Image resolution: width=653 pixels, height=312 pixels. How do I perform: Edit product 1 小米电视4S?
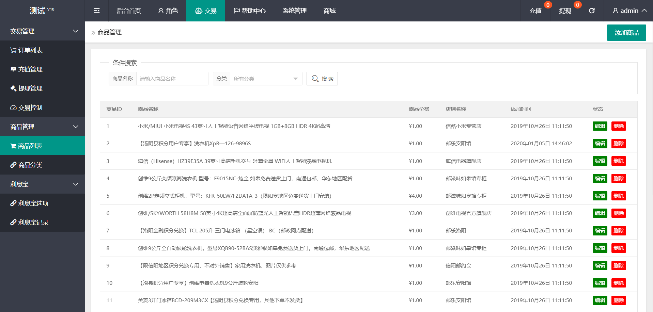tap(600, 126)
